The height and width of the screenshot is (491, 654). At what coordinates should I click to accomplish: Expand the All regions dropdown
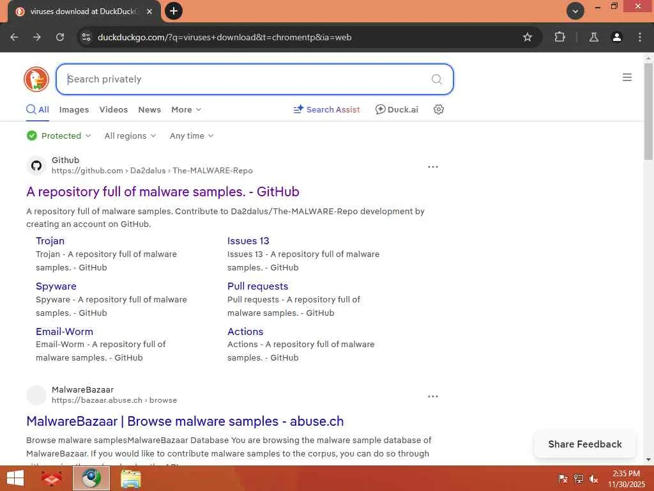(x=130, y=136)
